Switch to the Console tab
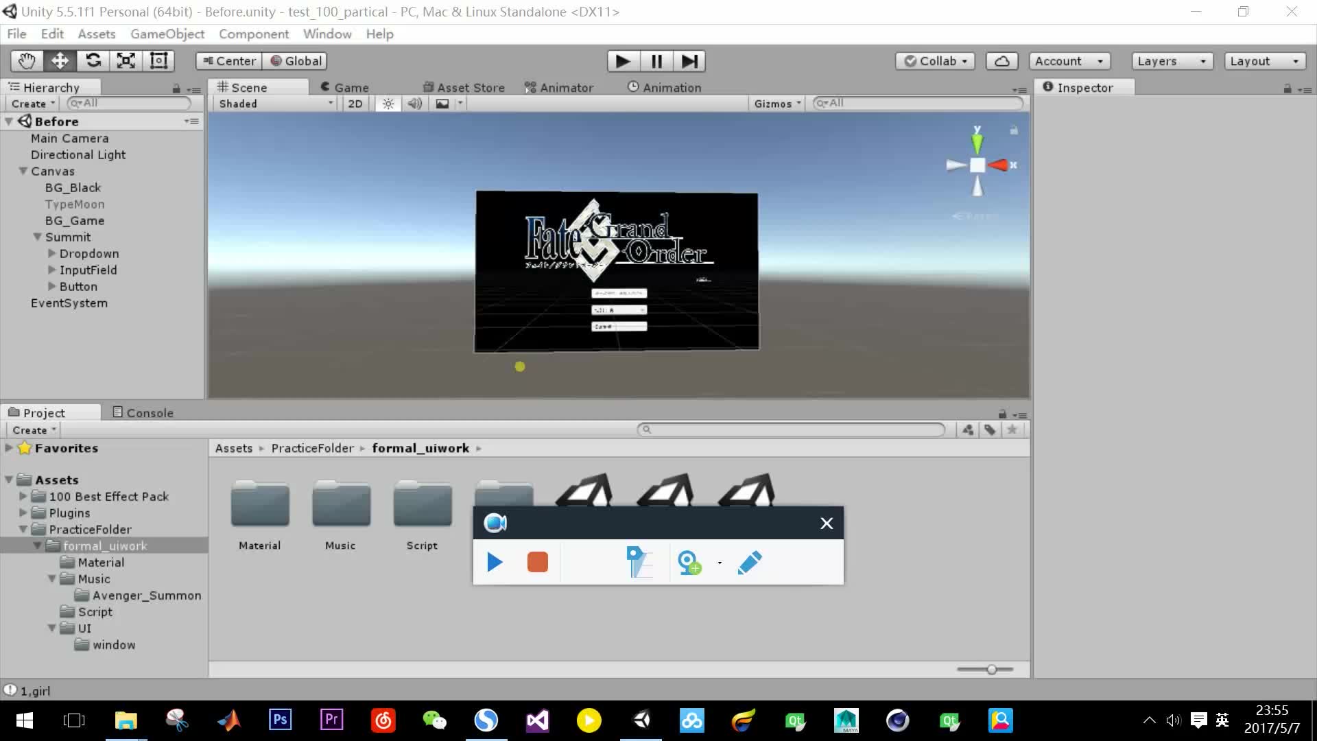Image resolution: width=1317 pixels, height=741 pixels. [x=150, y=412]
